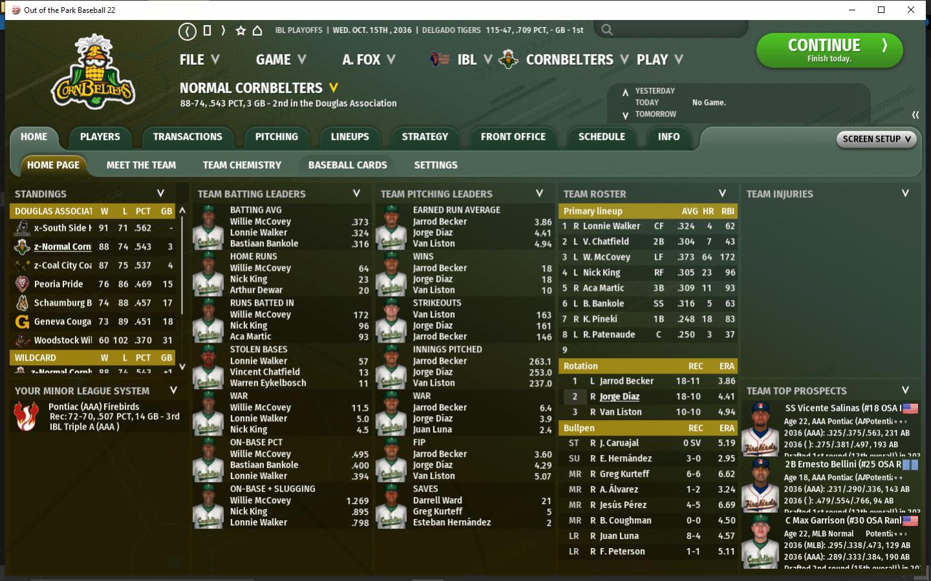Image resolution: width=931 pixels, height=581 pixels.
Task: Open Willie McCovey under Batting Avg
Action: (260, 222)
